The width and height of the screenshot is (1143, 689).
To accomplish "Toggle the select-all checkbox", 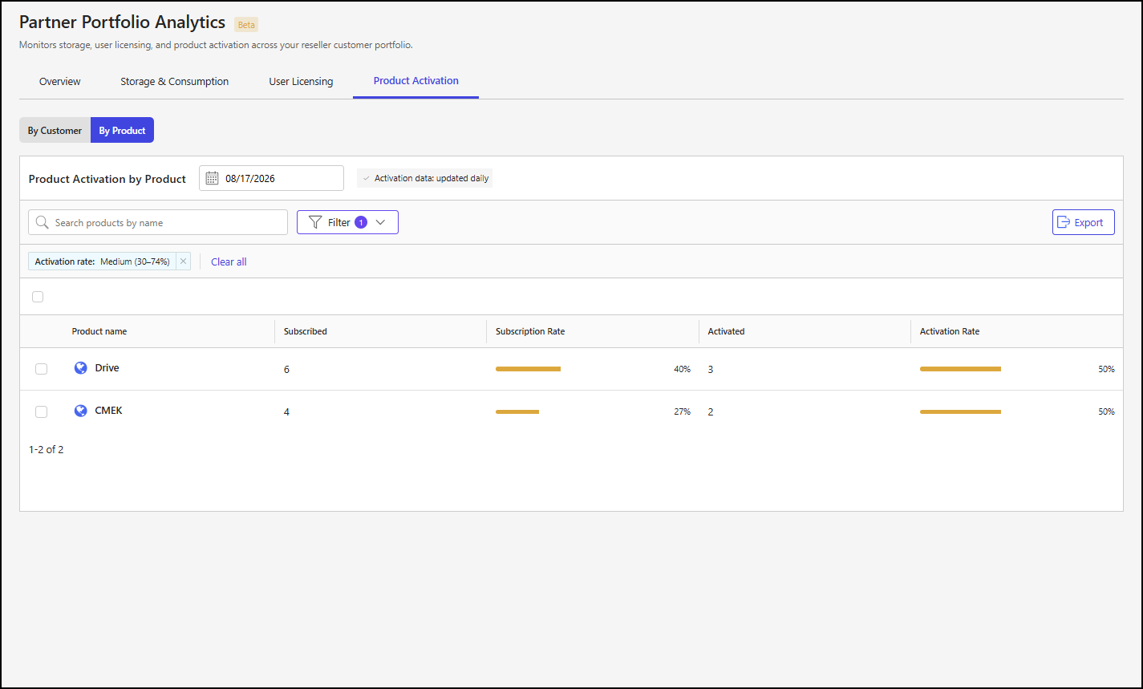I will 38,297.
